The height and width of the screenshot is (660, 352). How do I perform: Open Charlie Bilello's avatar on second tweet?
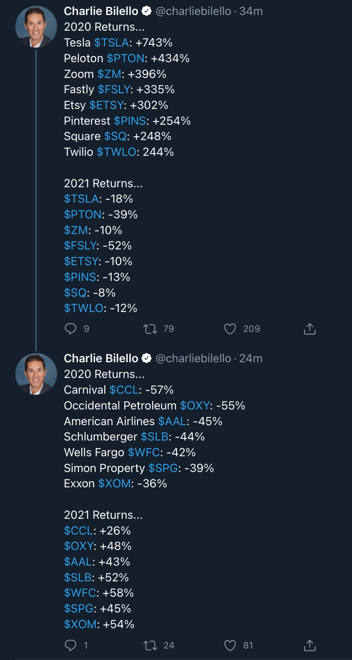[x=36, y=374]
